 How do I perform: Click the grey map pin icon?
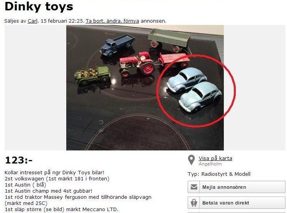point(191,160)
